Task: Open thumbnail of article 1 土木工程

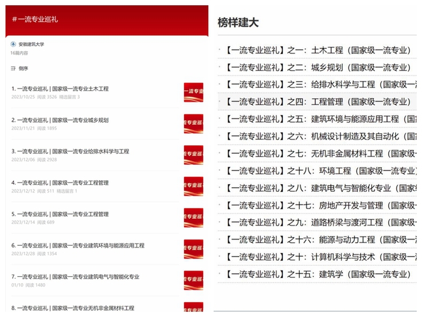Action: (x=193, y=92)
